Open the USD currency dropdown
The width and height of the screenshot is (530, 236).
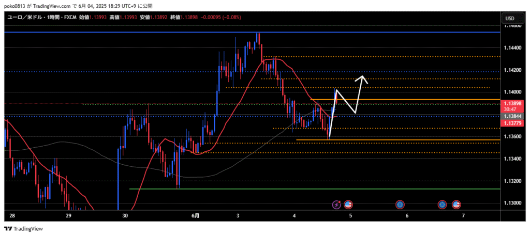509,19
